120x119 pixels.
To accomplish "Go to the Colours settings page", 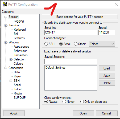I will click(18, 64).
